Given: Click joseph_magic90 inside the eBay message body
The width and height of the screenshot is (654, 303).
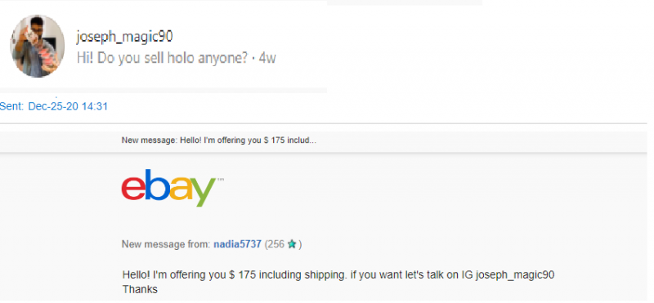Looking at the screenshot, I should 515,275.
